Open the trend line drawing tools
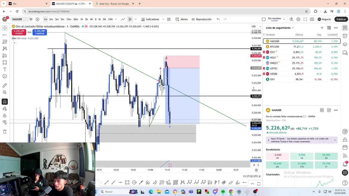This screenshot has height=196, width=349. 5,35
